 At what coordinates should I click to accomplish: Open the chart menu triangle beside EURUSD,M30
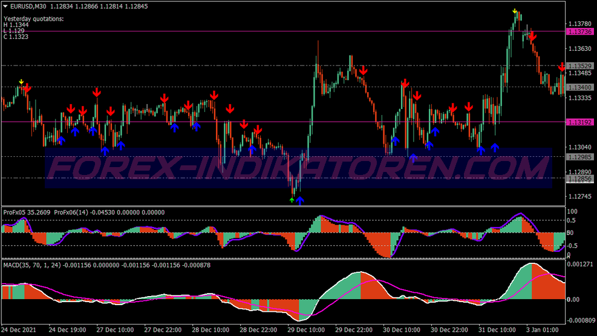[5, 7]
